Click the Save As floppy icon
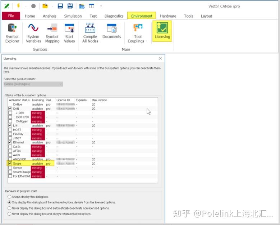The image size is (280, 225). coord(70,6)
